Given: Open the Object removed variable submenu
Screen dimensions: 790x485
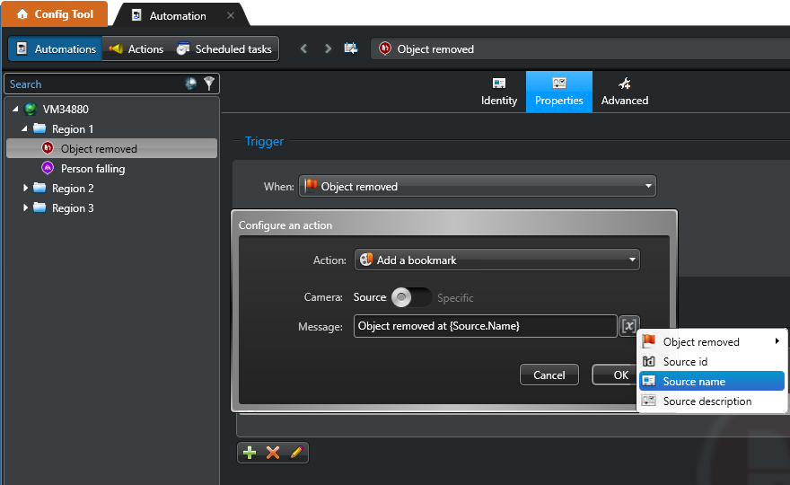Looking at the screenshot, I should click(712, 342).
